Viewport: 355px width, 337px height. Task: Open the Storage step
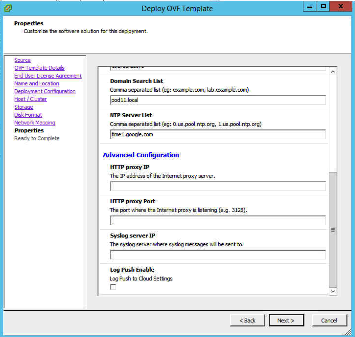click(24, 107)
